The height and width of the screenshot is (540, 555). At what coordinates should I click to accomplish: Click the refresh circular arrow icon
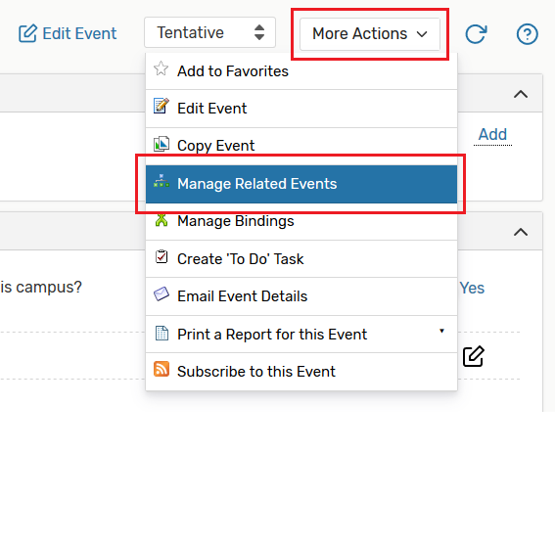click(476, 34)
